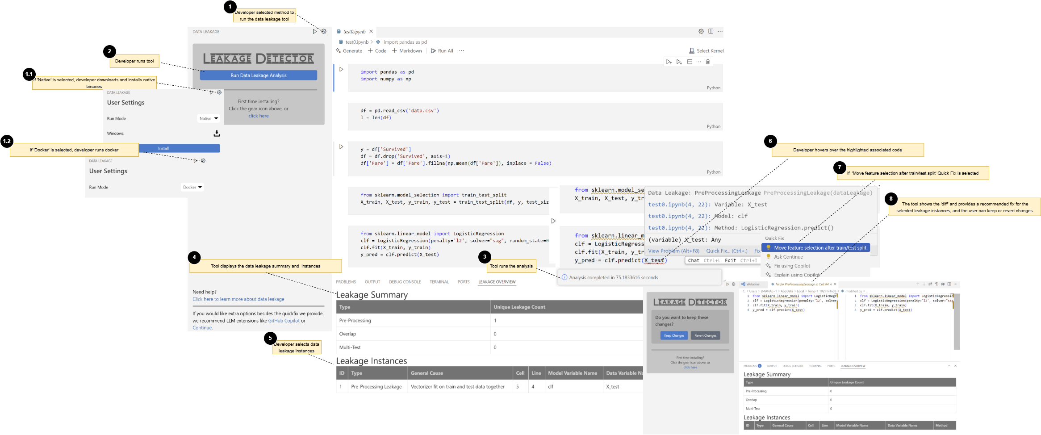Run the first cell importing pandas
1041x435 pixels.
click(341, 70)
